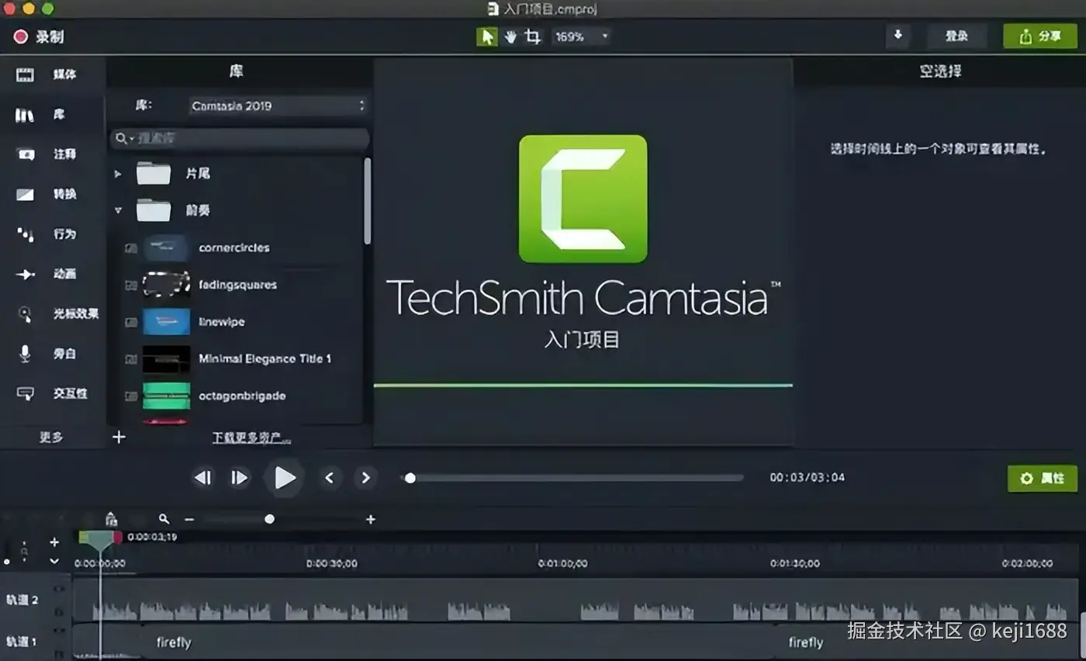The width and height of the screenshot is (1086, 661).
Task: Expand the 片尾 folder
Action: (x=118, y=174)
